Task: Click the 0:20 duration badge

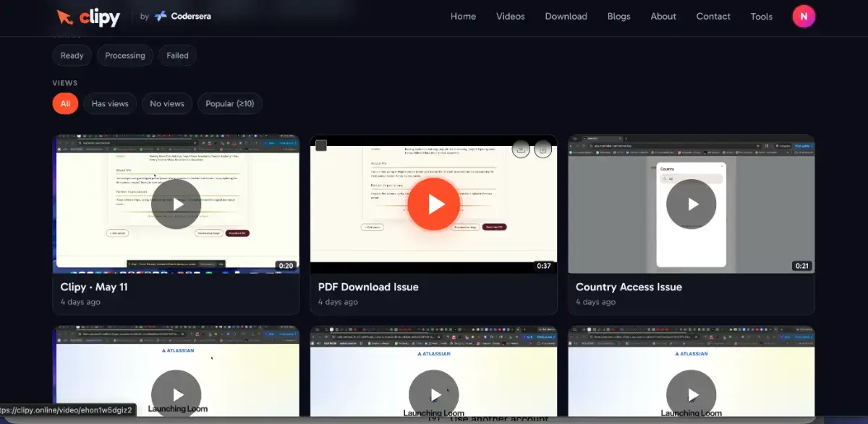Action: (286, 266)
